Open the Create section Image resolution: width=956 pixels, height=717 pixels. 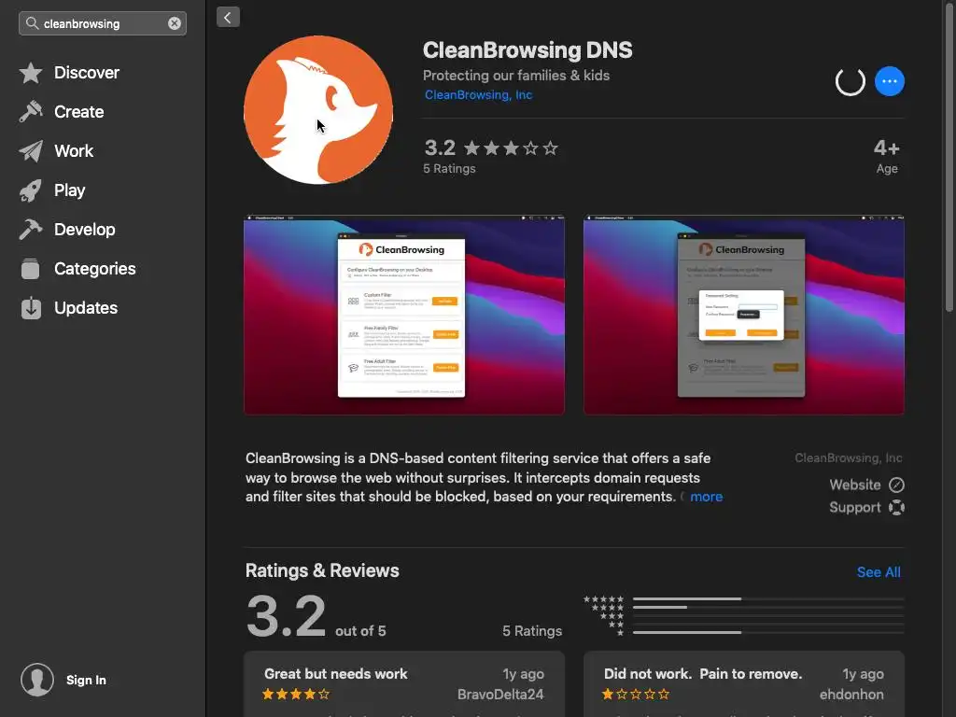click(78, 112)
